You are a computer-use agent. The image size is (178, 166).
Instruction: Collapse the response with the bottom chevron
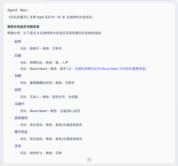(x=89, y=160)
